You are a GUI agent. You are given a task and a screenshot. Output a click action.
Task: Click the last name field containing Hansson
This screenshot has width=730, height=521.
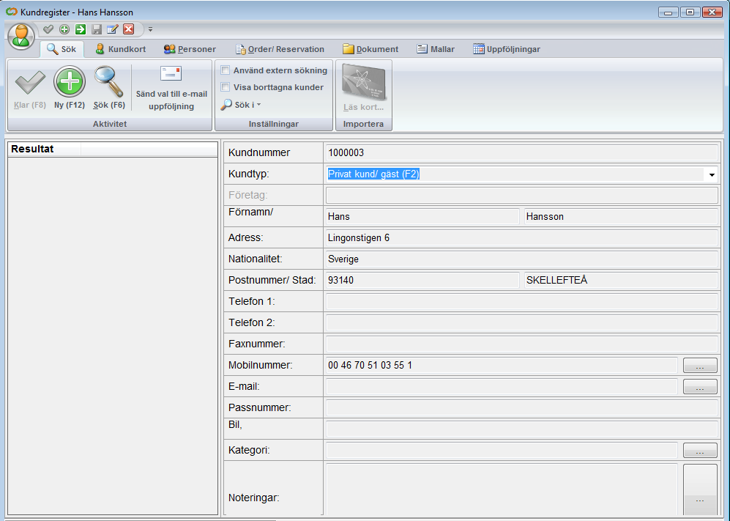pos(621,217)
